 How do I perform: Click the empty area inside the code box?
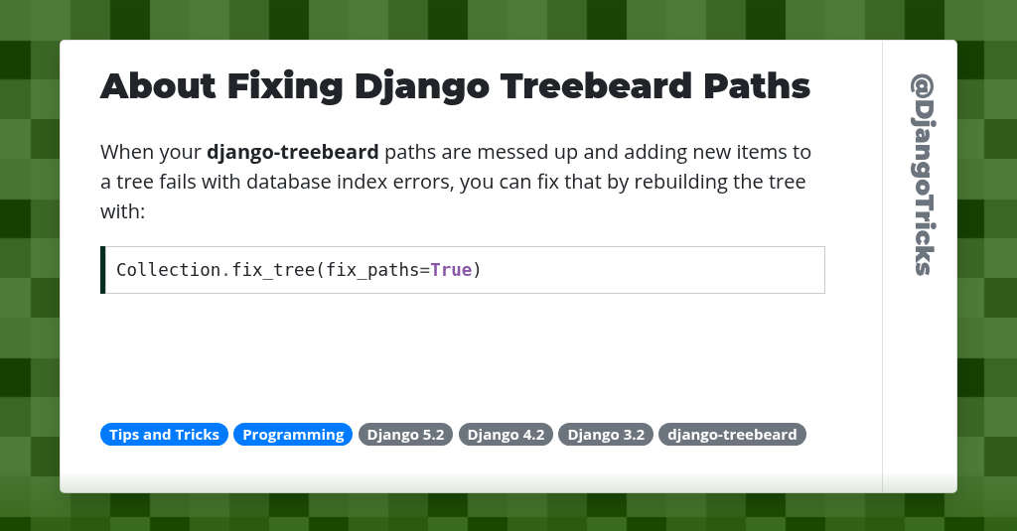pos(655,270)
